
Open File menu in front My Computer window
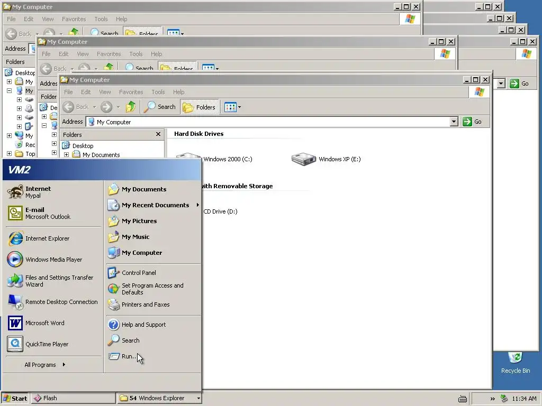pos(68,92)
